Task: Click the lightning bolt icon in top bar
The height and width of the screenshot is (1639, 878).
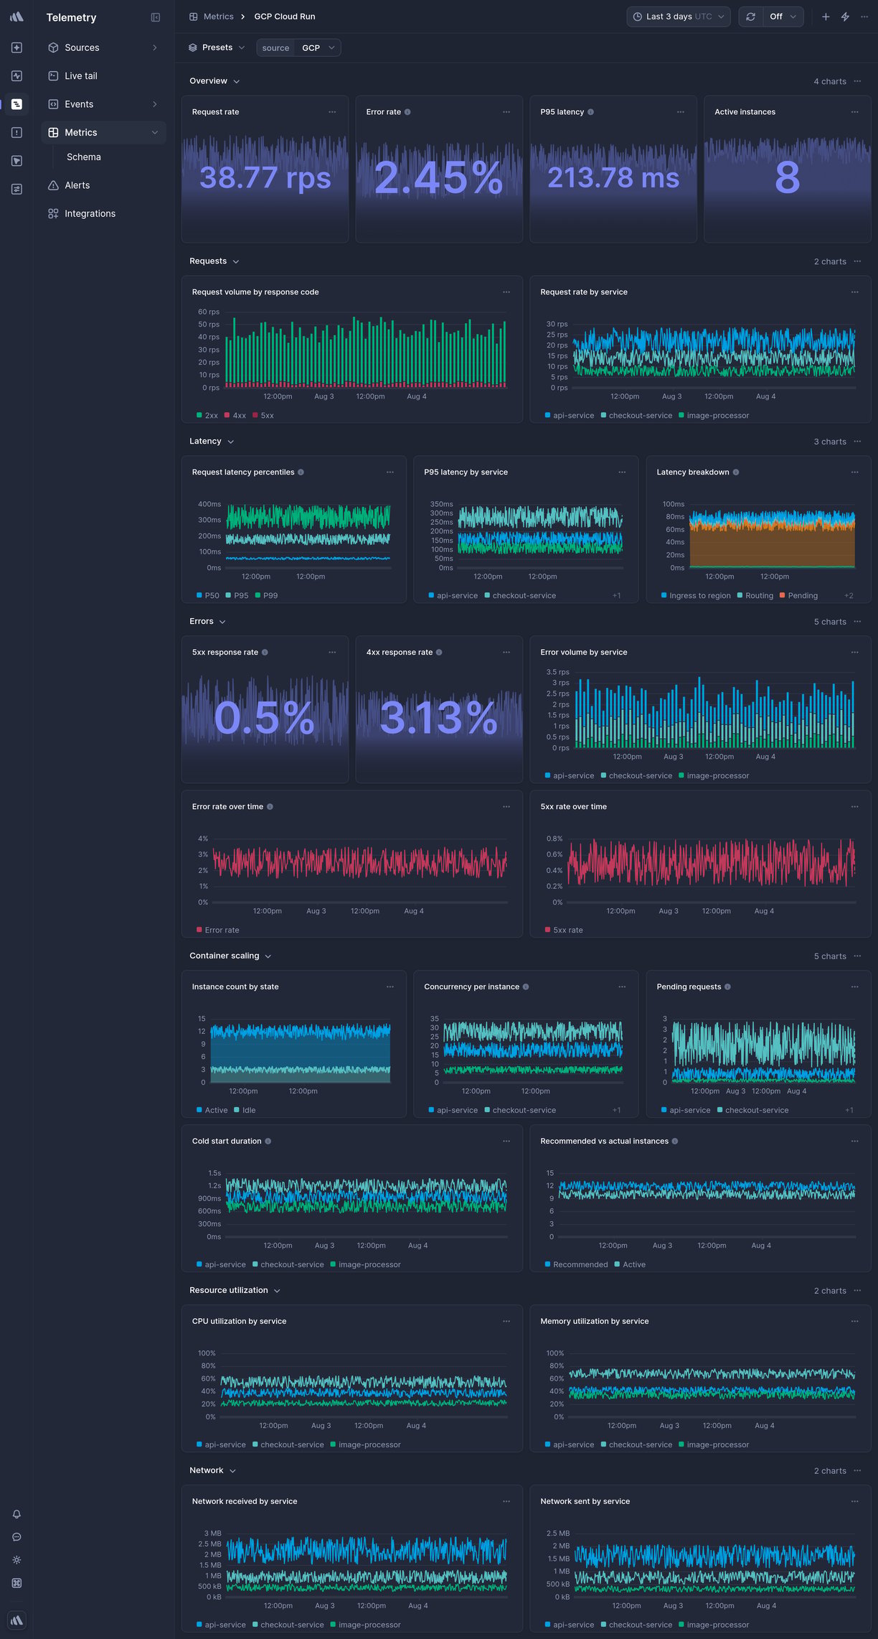Action: pos(845,17)
